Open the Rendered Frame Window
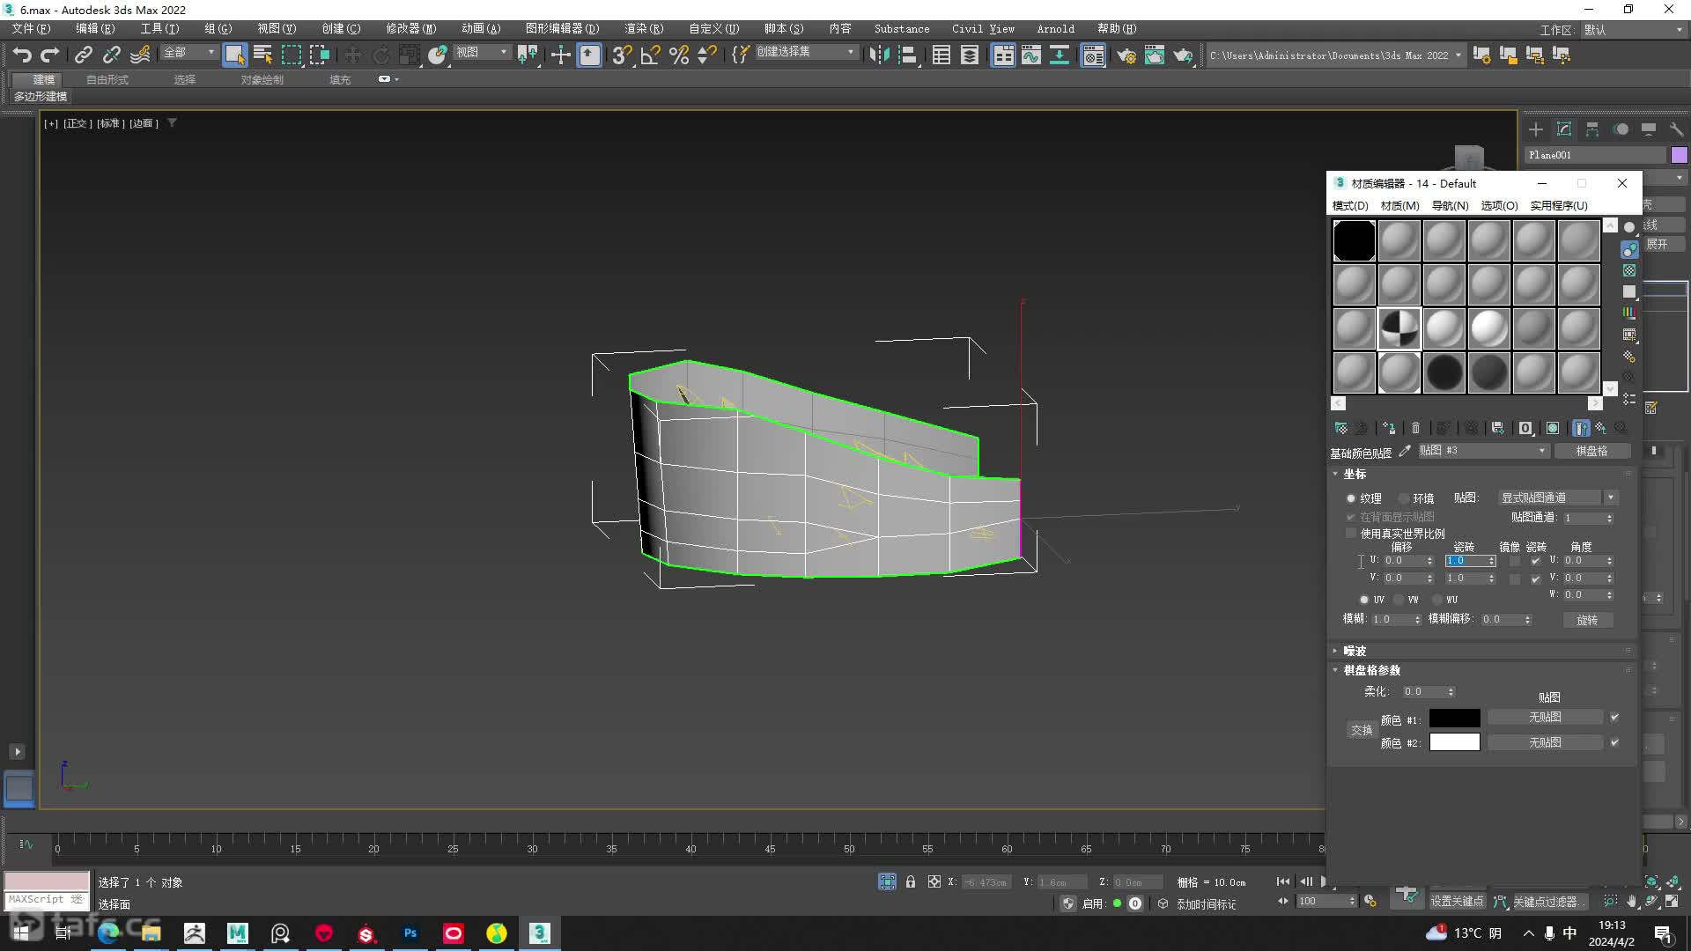 [x=1155, y=55]
